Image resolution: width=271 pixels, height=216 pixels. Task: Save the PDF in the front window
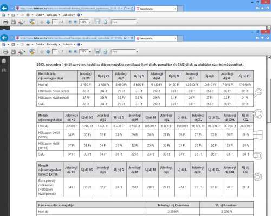pyautogui.click(x=13, y=52)
